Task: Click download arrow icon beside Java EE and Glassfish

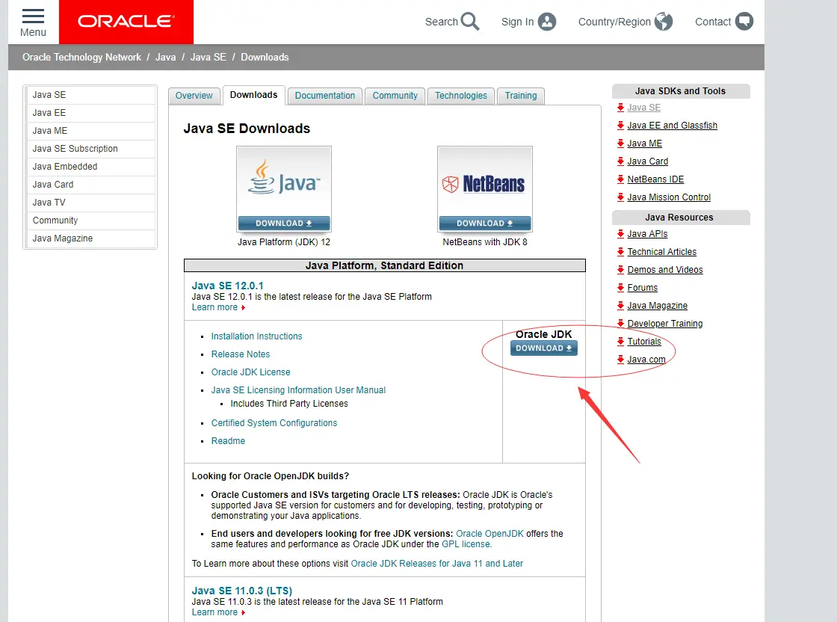Action: (620, 126)
